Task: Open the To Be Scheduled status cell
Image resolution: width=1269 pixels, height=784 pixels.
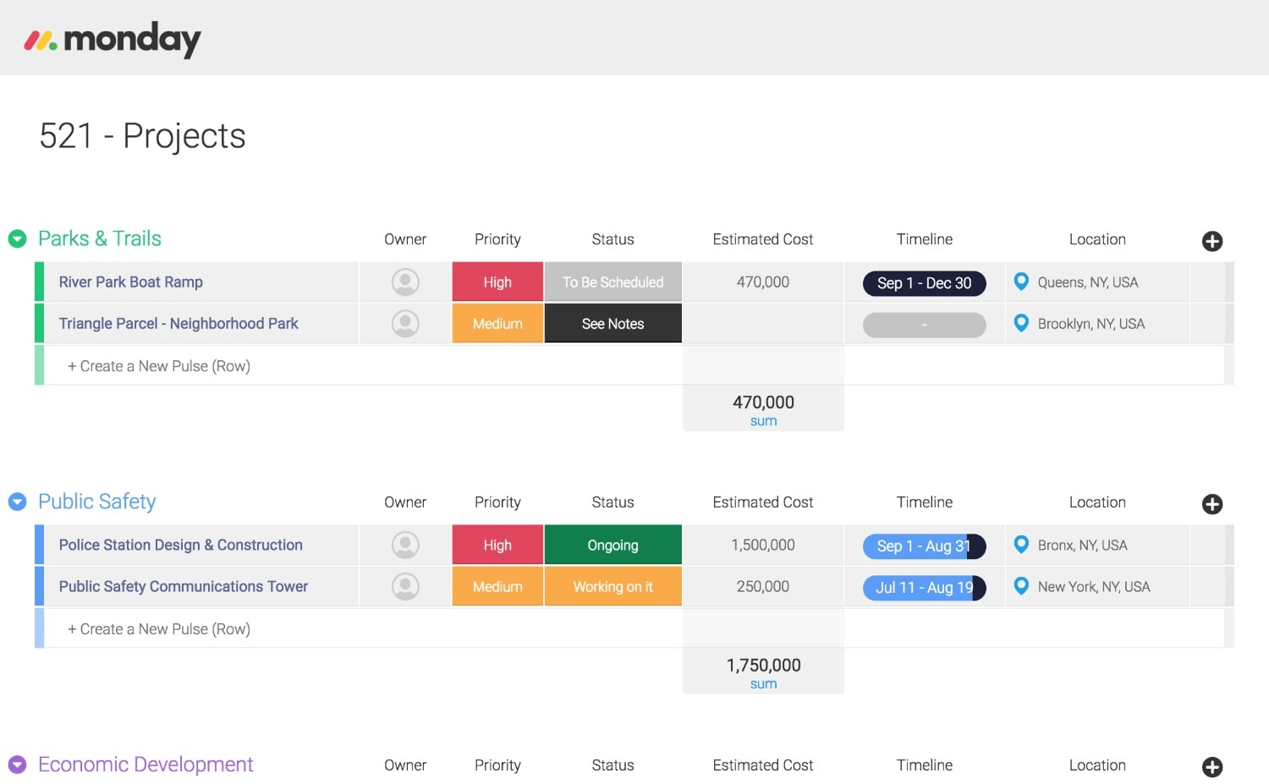Action: click(x=613, y=282)
